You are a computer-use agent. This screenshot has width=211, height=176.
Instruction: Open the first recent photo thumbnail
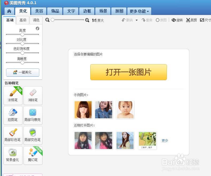point(83,140)
